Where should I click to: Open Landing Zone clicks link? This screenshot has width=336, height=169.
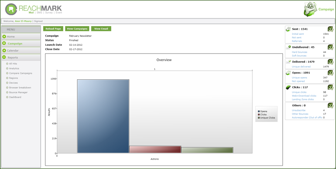coord(303,99)
